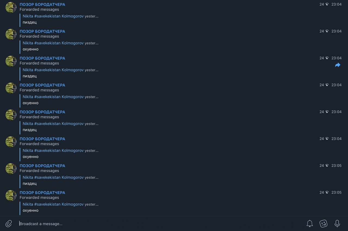Click the avatar beside the message with forward arrow
The width and height of the screenshot is (348, 231).
pyautogui.click(x=11, y=61)
